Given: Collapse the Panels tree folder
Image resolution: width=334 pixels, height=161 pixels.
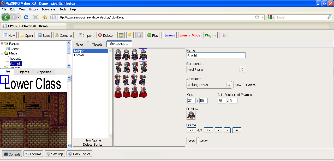Looking at the screenshot, I should pos(2,44).
